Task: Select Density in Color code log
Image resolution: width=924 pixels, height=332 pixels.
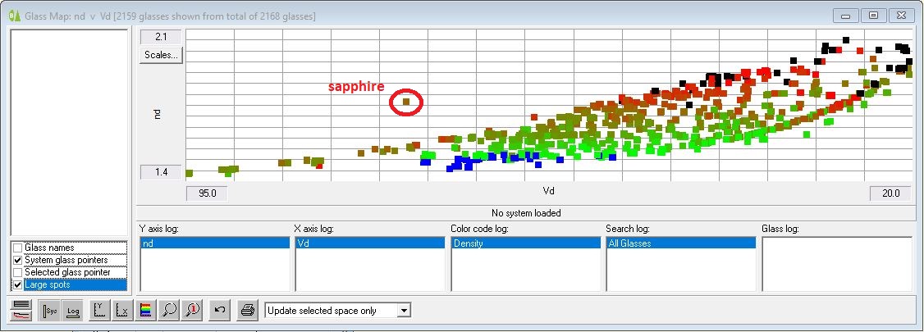Action: [x=525, y=243]
